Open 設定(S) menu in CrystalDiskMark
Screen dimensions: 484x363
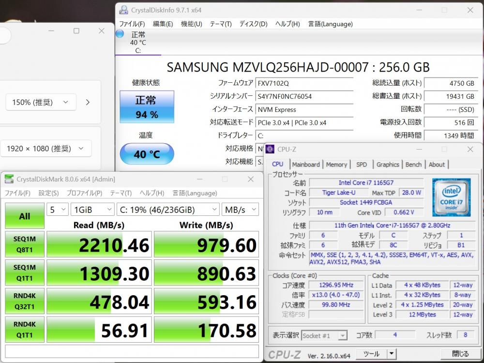pos(48,193)
